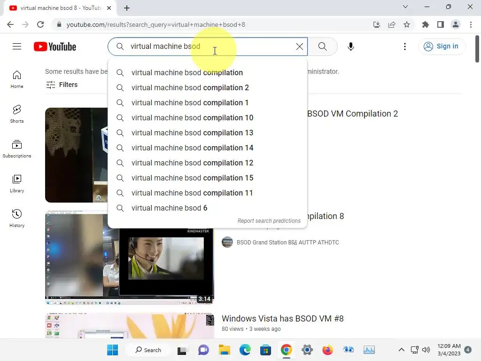The width and height of the screenshot is (481, 361).
Task: Open Shorts in the sidebar
Action: tap(17, 114)
